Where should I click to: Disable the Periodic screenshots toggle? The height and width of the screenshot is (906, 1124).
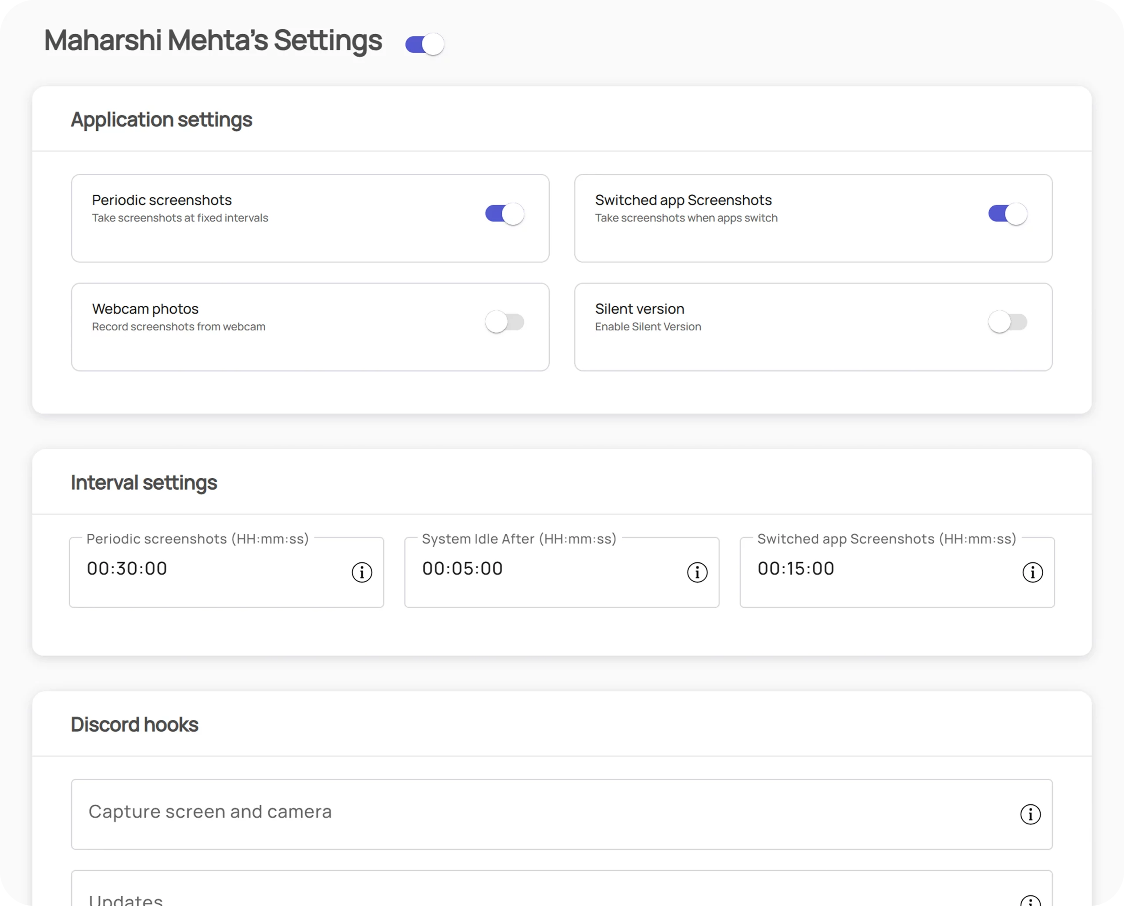[x=504, y=214]
